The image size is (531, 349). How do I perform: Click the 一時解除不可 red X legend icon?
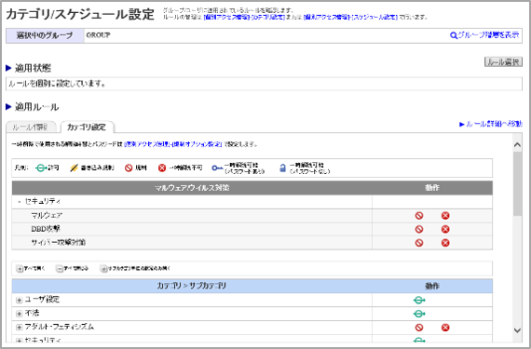coord(162,168)
